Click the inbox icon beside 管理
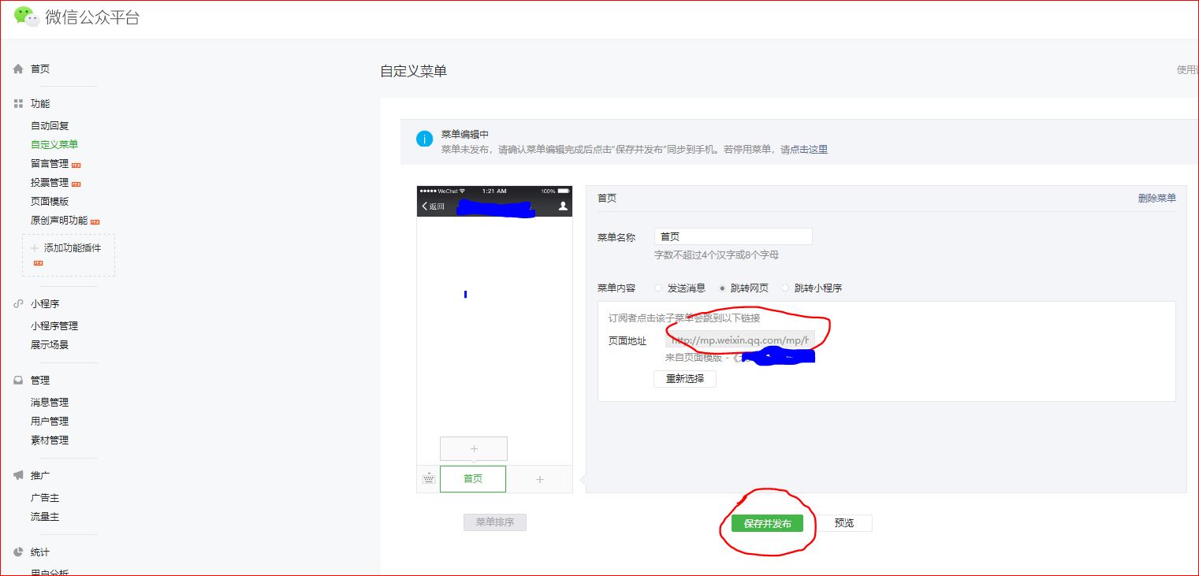 (x=18, y=381)
